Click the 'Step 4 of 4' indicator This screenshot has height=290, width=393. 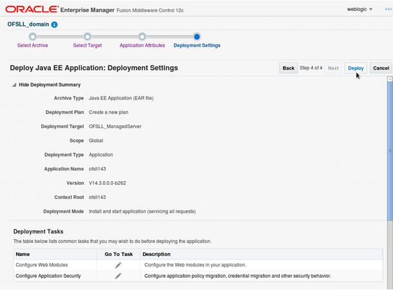coord(311,68)
